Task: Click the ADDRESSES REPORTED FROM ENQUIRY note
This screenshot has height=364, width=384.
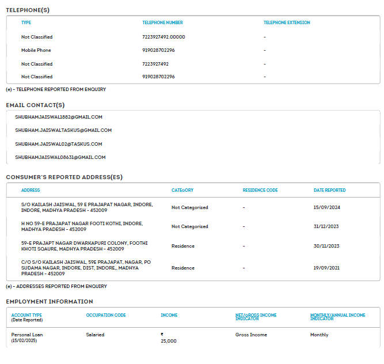Action: (56, 286)
